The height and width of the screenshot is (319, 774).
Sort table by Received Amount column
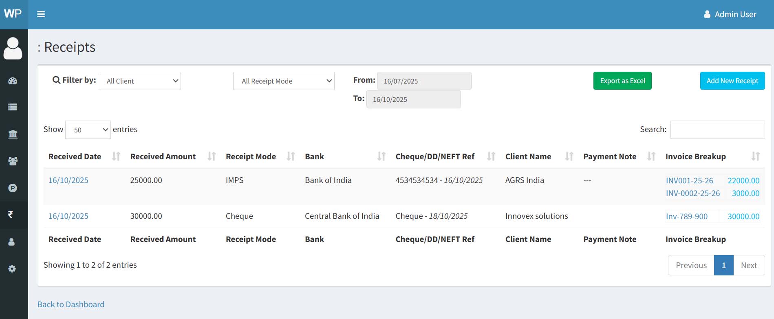163,156
